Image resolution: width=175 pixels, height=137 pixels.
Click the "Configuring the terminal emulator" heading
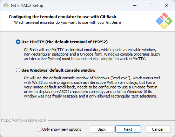coord(62,17)
